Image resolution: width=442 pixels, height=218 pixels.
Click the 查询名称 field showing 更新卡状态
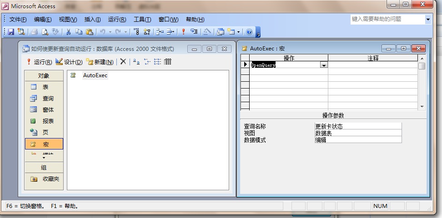tap(358, 126)
